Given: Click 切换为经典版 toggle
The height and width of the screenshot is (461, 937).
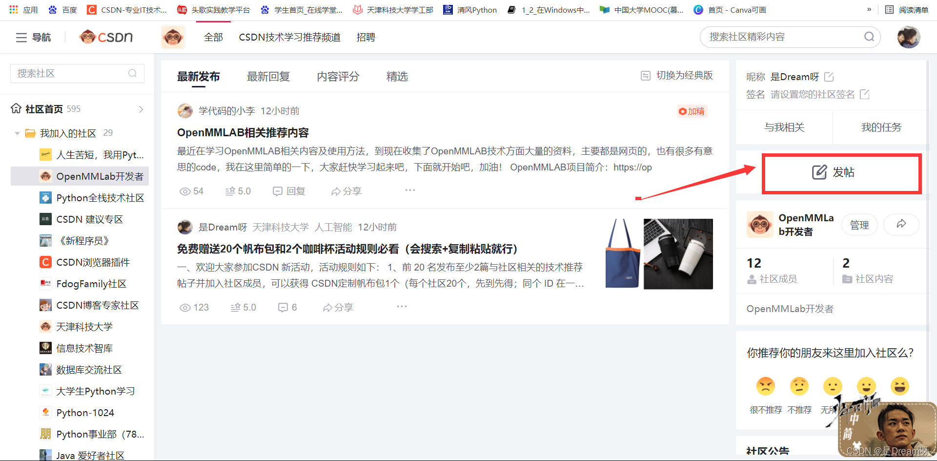Looking at the screenshot, I should pyautogui.click(x=677, y=76).
